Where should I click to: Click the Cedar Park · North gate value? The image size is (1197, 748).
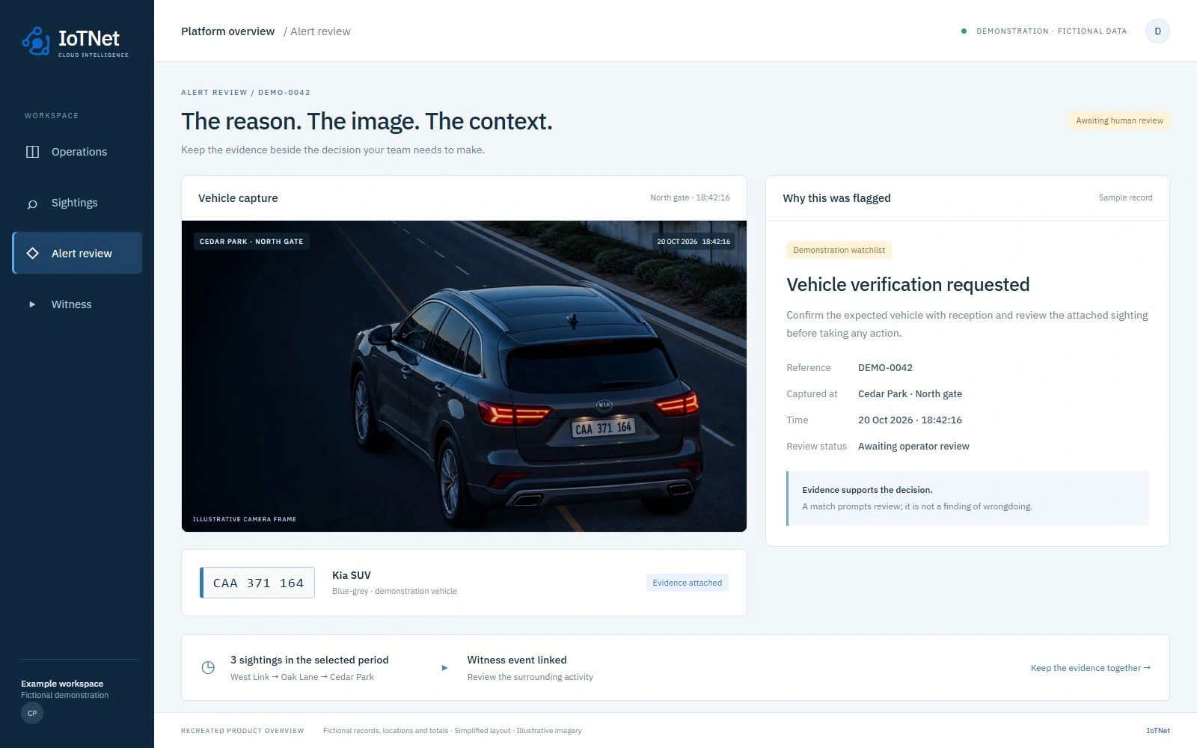(910, 394)
